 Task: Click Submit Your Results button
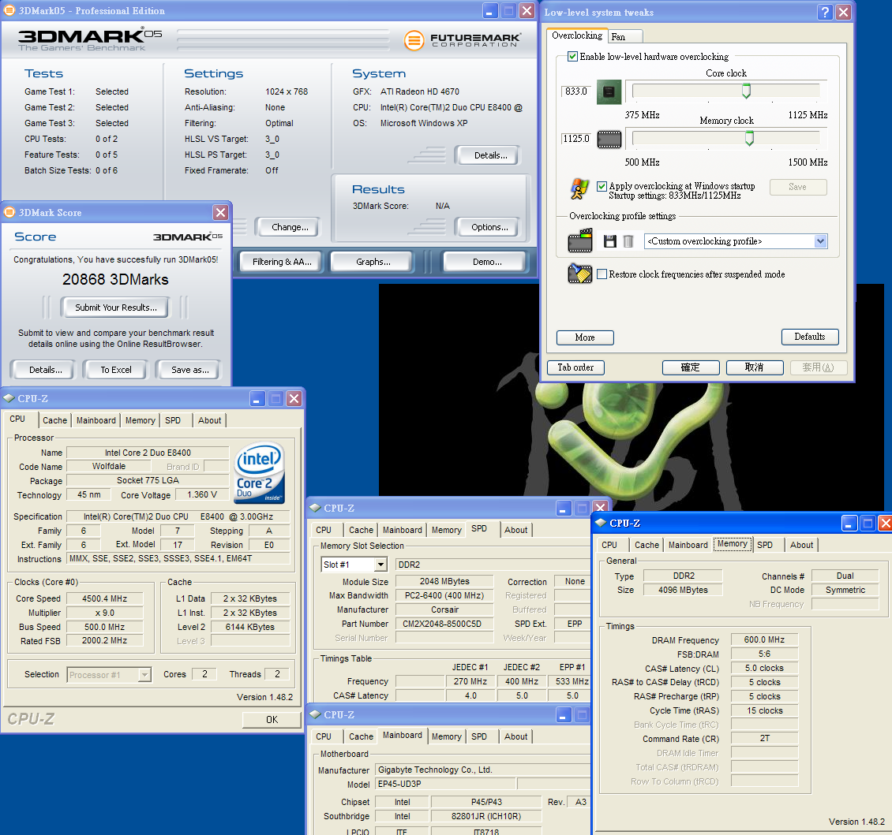coord(116,308)
